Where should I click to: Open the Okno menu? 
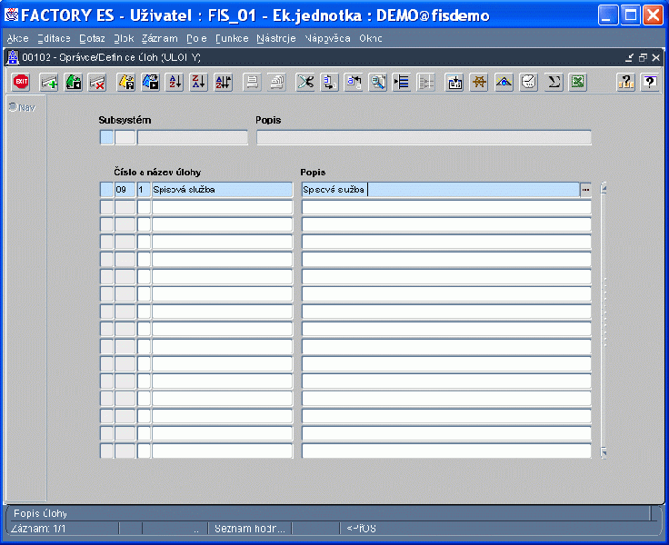pos(370,38)
